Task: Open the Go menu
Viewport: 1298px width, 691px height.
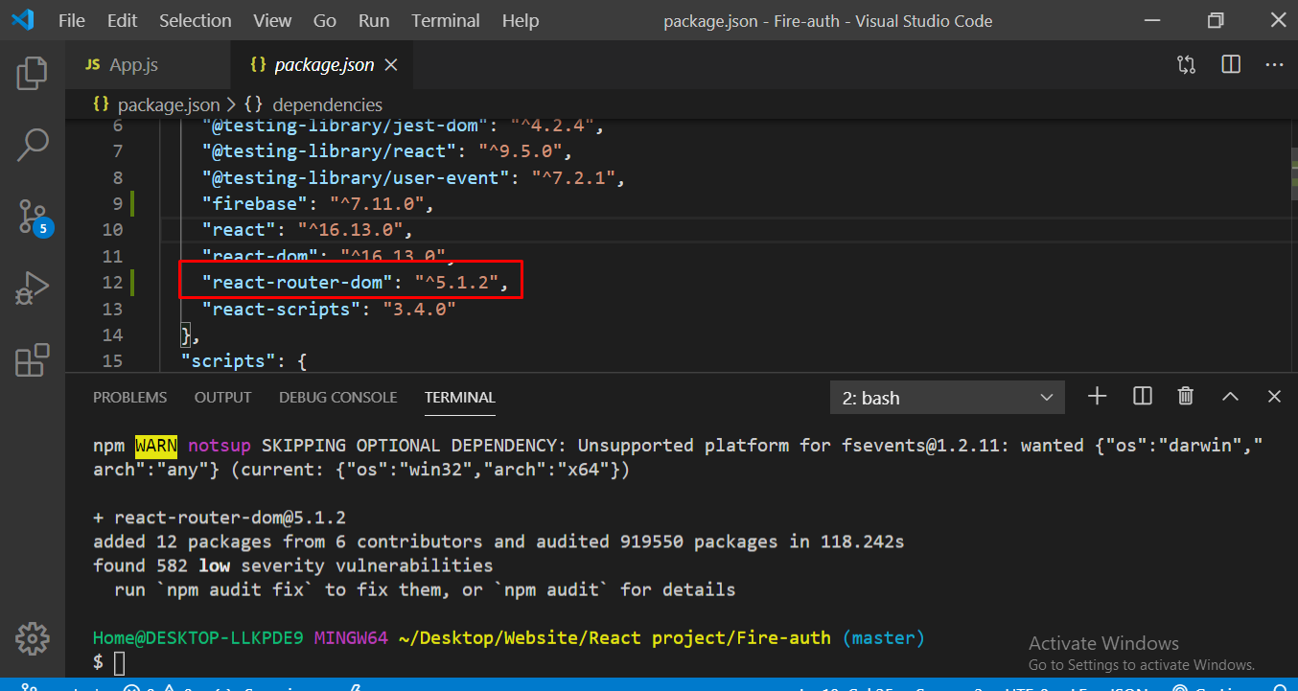Action: pyautogui.click(x=325, y=20)
